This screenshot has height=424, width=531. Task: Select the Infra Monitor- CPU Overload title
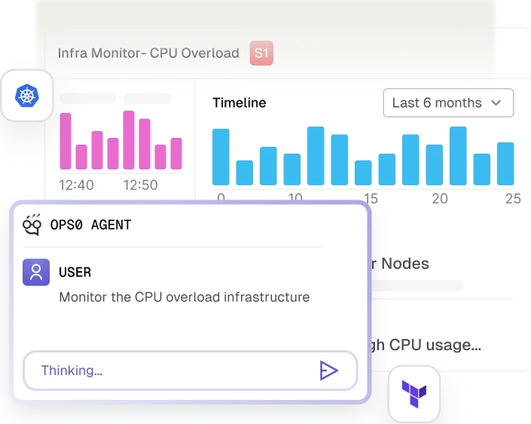coord(148,53)
